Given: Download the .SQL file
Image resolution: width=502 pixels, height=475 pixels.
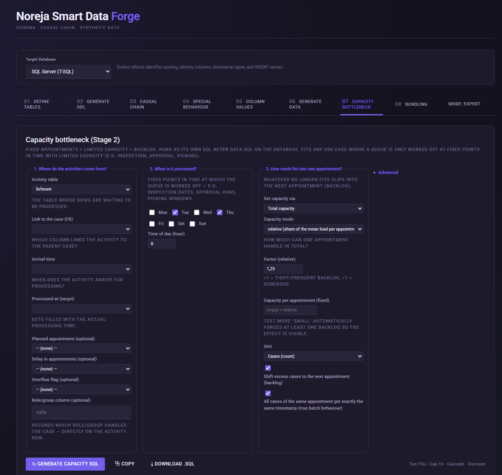Looking at the screenshot, I should tap(173, 464).
